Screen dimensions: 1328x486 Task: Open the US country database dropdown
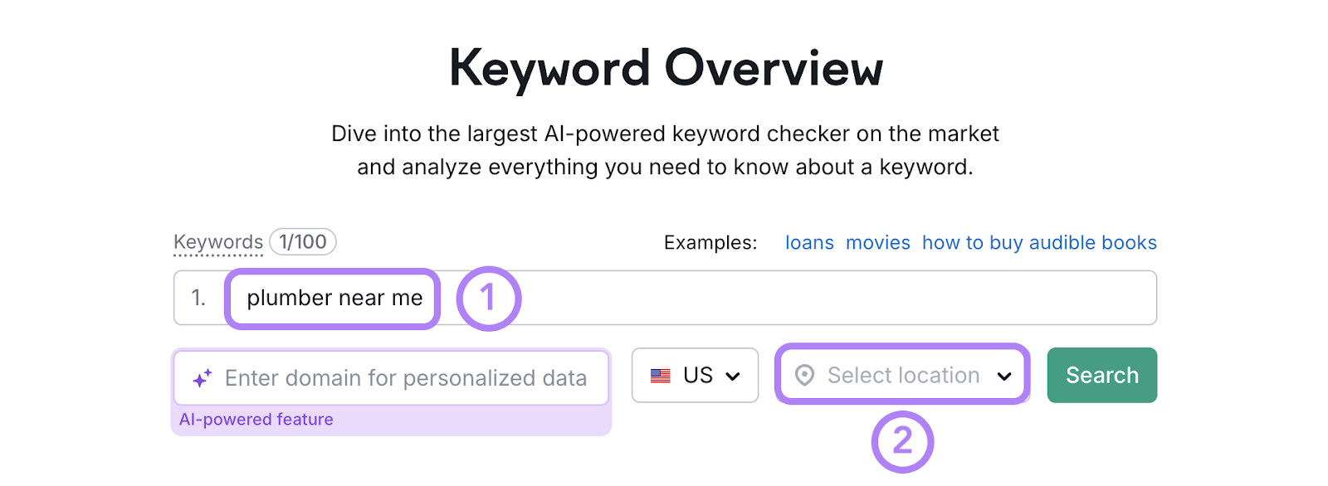(x=695, y=375)
